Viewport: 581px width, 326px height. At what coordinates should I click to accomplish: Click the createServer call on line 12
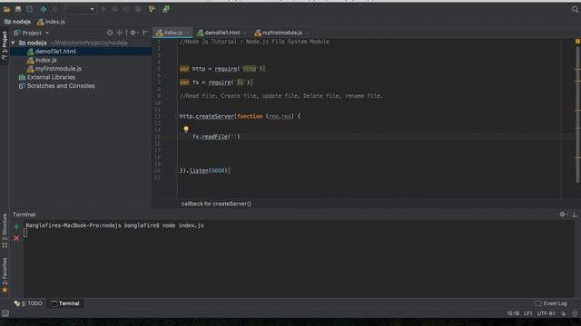214,117
